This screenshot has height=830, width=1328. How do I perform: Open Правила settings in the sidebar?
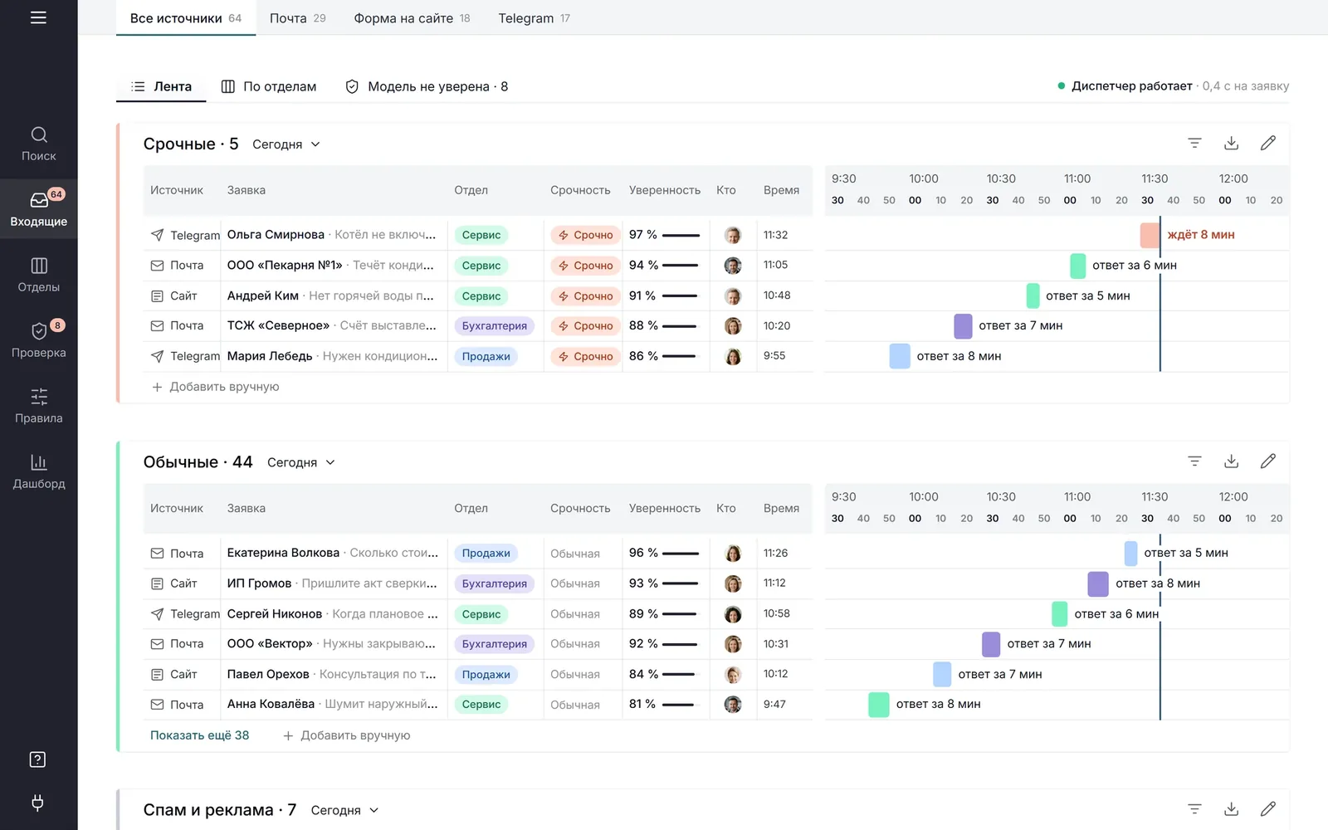tap(39, 406)
